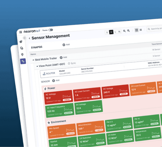This screenshot has width=162, height=147.
Task: Open the Wind Direction sensor card
Action: click(x=91, y=128)
